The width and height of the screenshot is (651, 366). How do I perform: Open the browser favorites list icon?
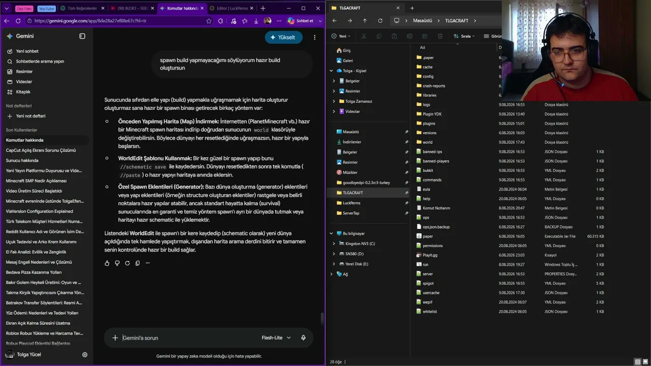pos(245,21)
